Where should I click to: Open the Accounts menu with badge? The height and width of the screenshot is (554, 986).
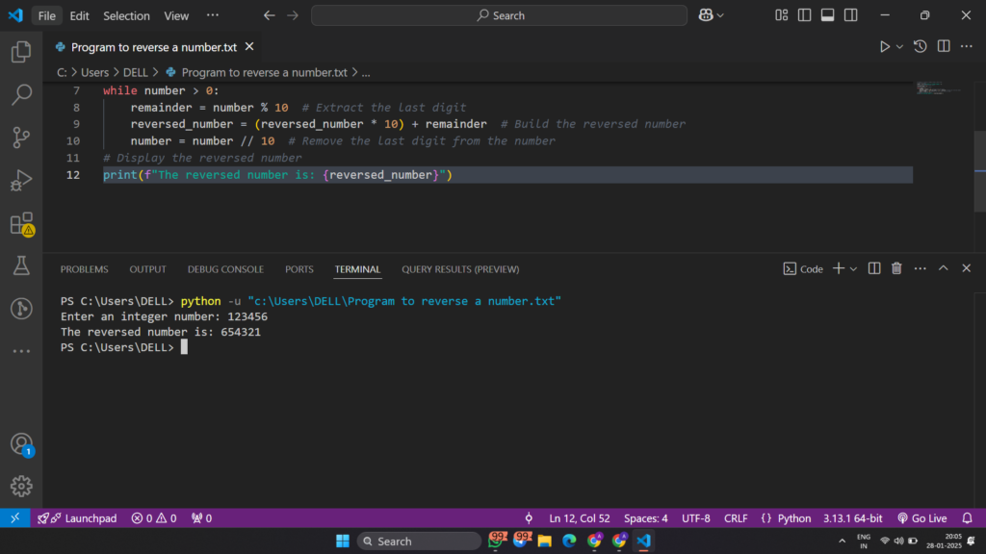coord(21,444)
